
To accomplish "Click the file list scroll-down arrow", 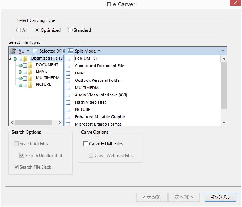I will (x=224, y=123).
